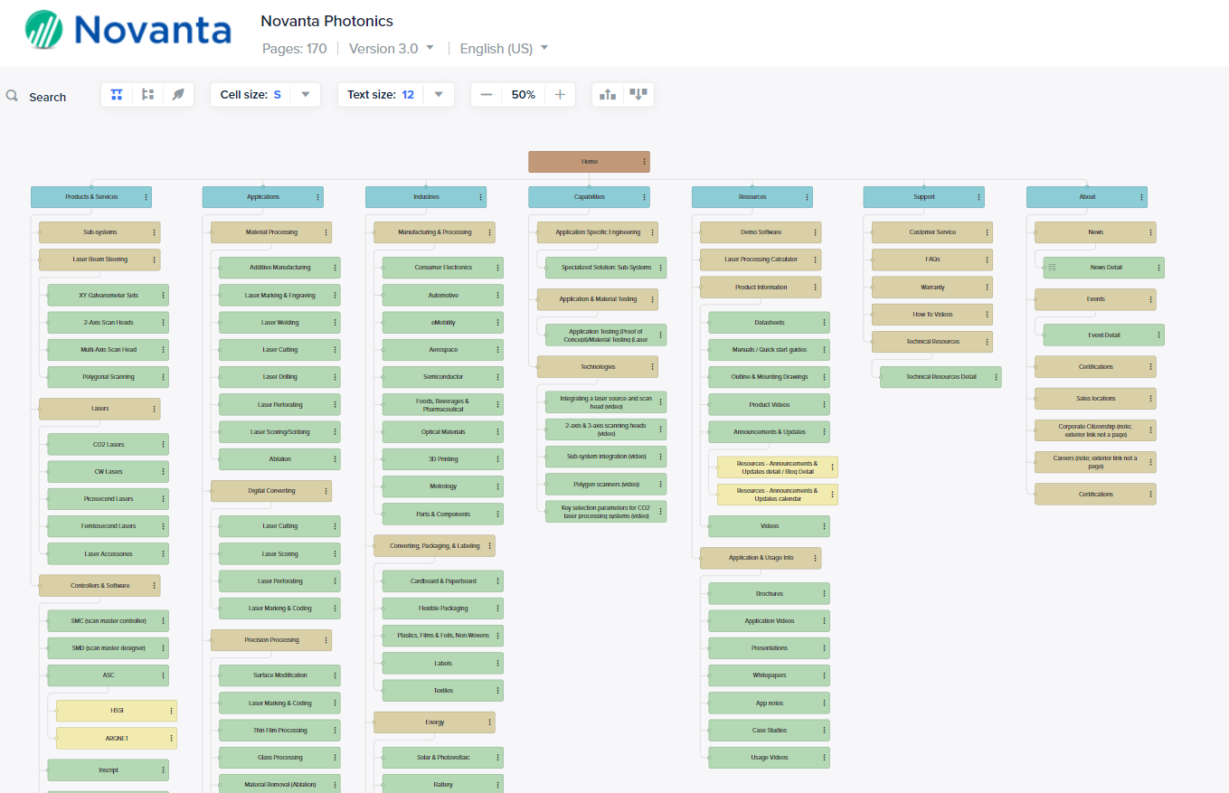Open the Industries node's three-dot menu
1229x793 pixels.
click(x=480, y=196)
